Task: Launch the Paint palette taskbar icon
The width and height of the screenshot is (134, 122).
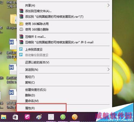Action: [x=39, y=117]
